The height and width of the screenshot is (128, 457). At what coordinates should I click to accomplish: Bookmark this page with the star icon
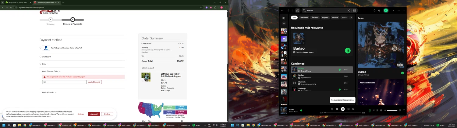(x=200, y=7)
